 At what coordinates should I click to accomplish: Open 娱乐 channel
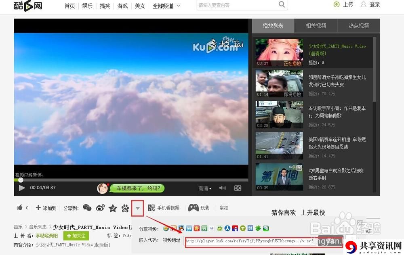87,6
